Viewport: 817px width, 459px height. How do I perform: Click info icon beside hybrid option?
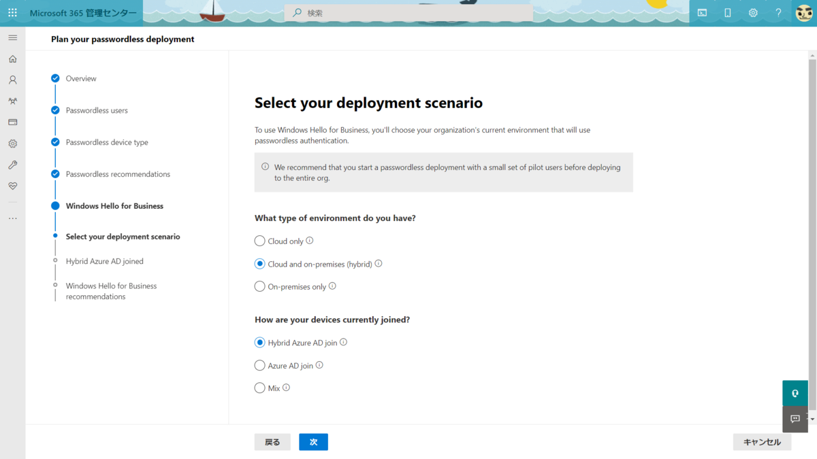[x=379, y=263]
